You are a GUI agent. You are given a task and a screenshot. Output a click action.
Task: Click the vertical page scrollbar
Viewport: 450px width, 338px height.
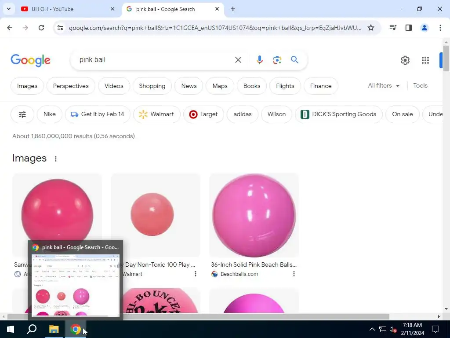446,59
